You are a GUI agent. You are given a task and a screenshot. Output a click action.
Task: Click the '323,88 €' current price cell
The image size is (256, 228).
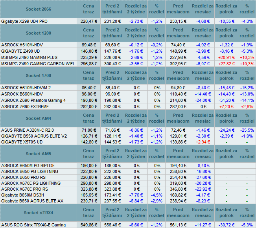pyautogui.click(x=89, y=189)
